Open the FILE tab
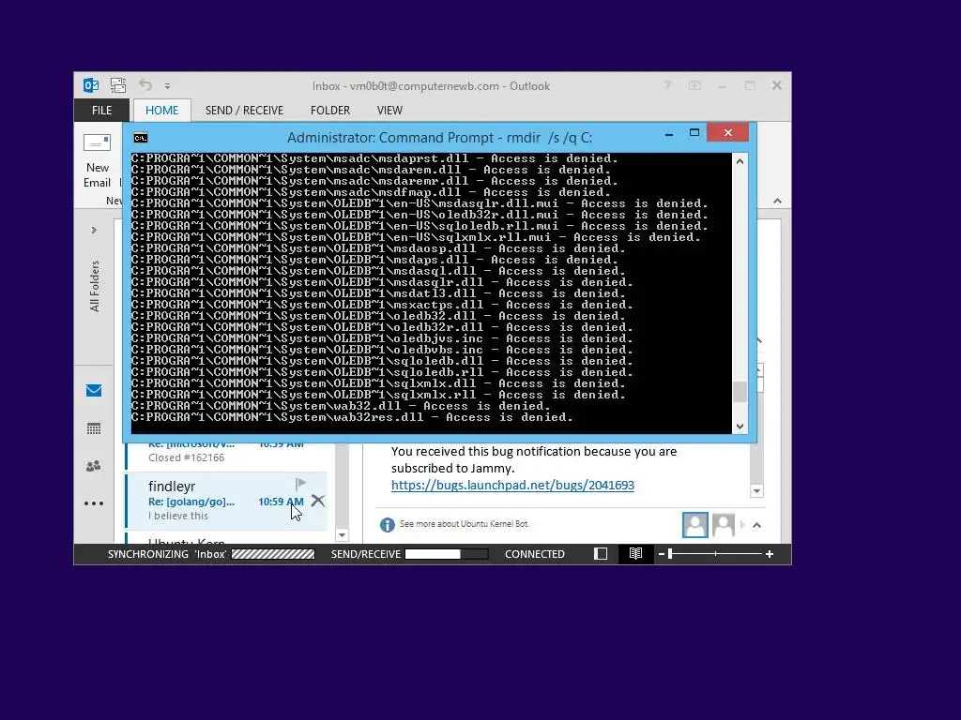This screenshot has width=961, height=720. pos(101,111)
